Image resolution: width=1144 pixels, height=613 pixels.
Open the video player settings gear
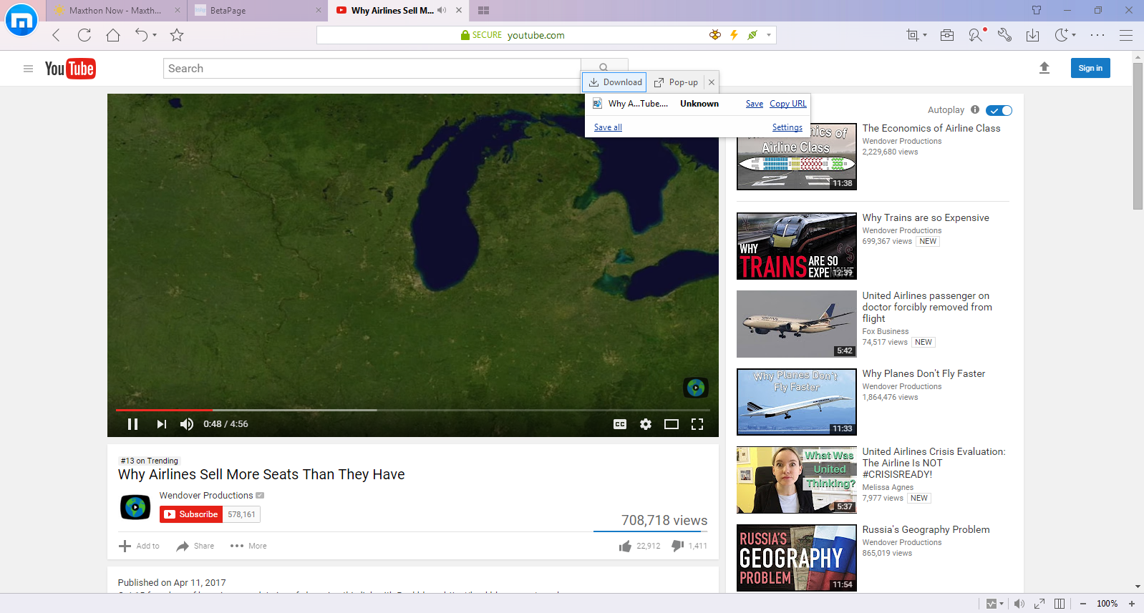(x=646, y=424)
